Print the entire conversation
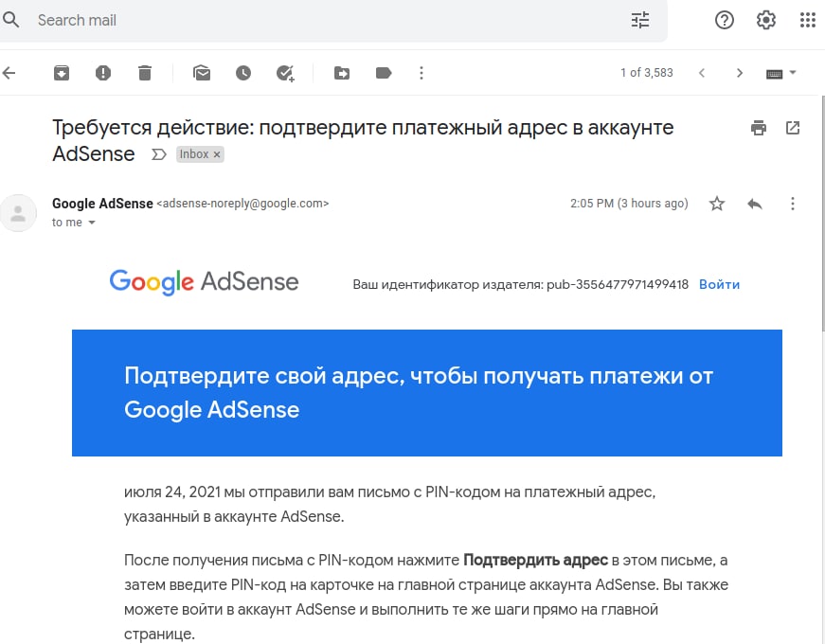Image resolution: width=825 pixels, height=644 pixels. tap(758, 127)
